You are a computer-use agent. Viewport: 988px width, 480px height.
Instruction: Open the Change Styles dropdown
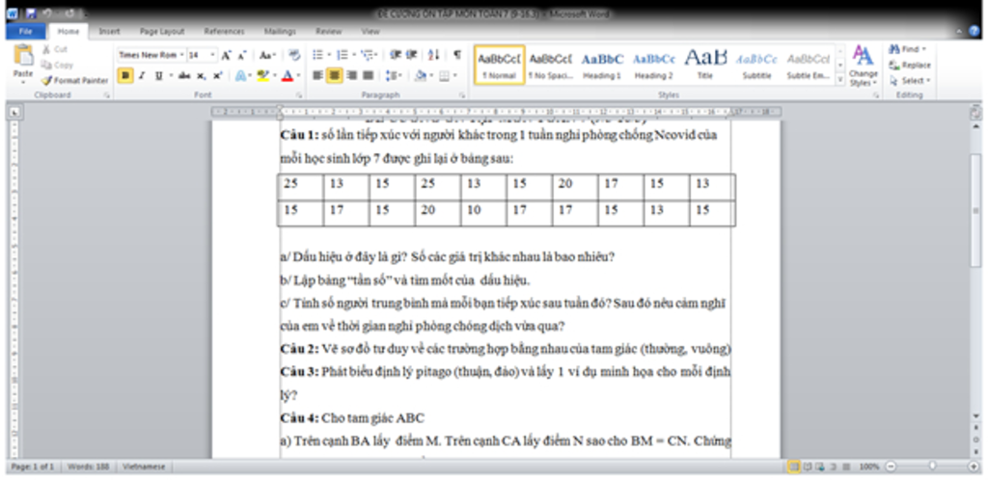[x=863, y=66]
